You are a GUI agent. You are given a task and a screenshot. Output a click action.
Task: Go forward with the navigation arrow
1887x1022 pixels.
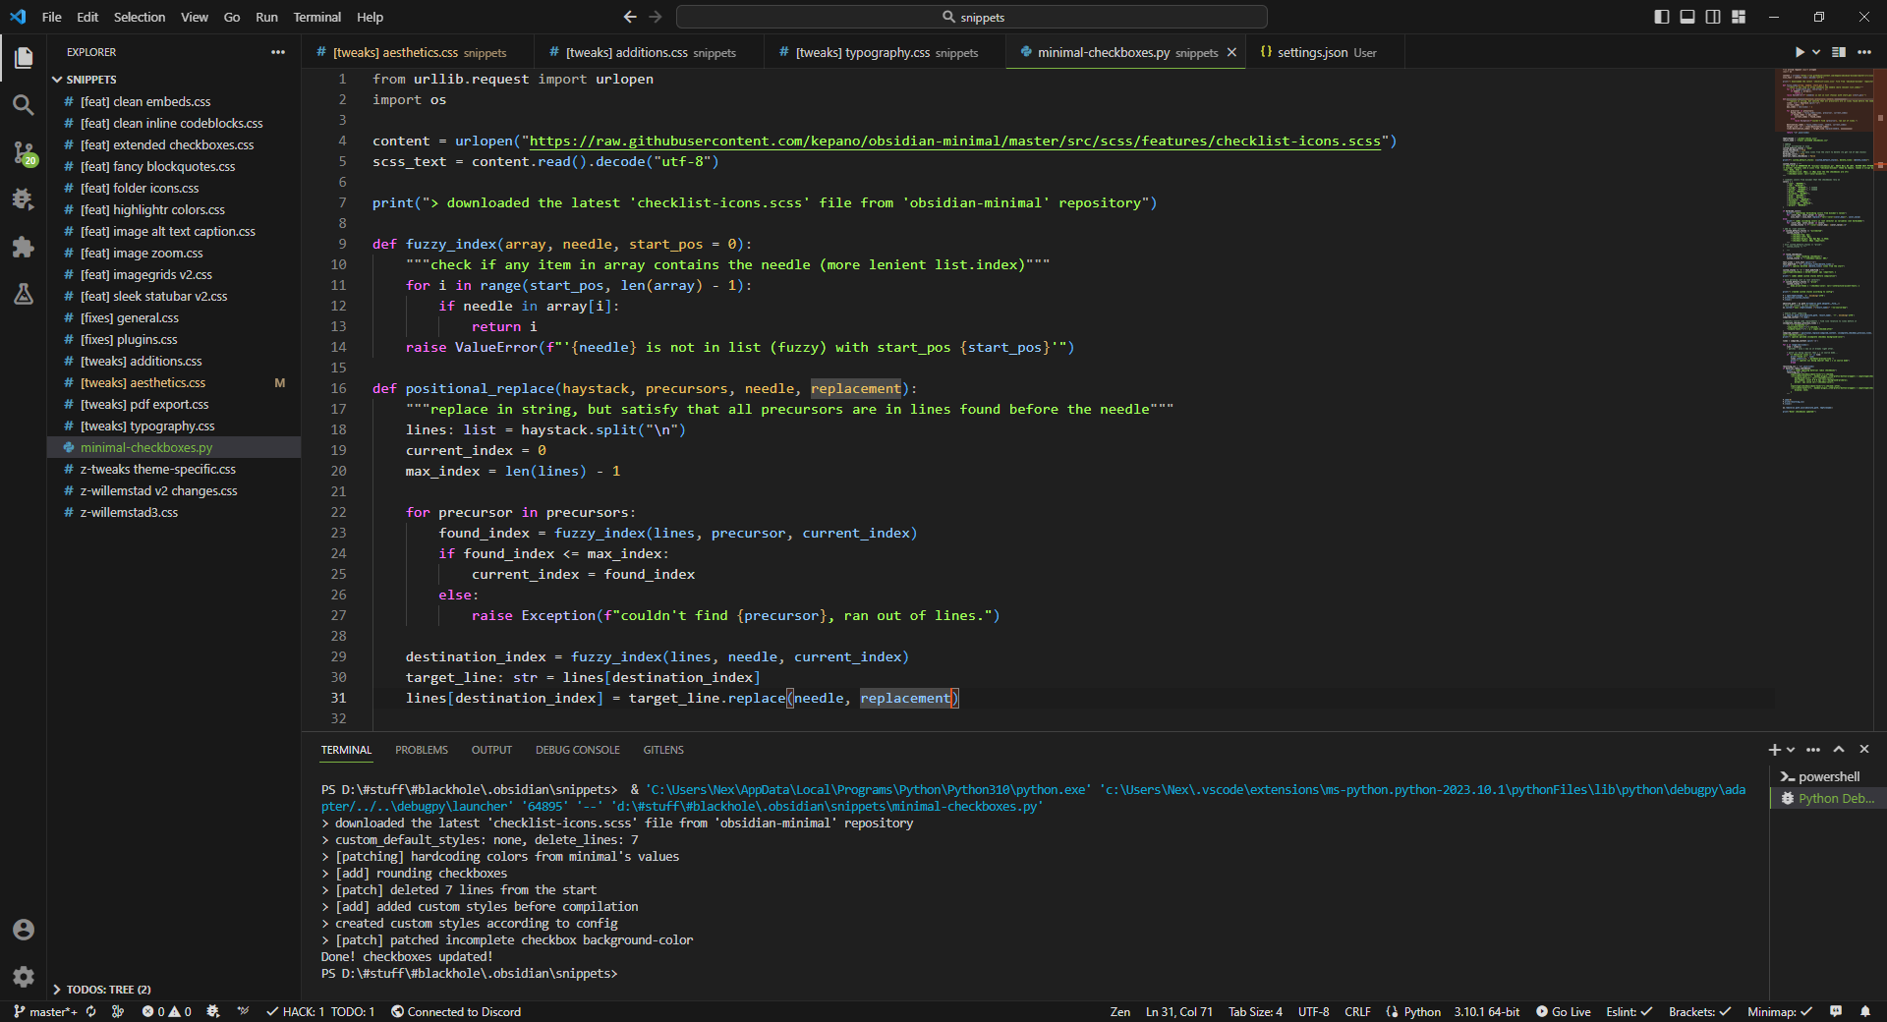(656, 17)
